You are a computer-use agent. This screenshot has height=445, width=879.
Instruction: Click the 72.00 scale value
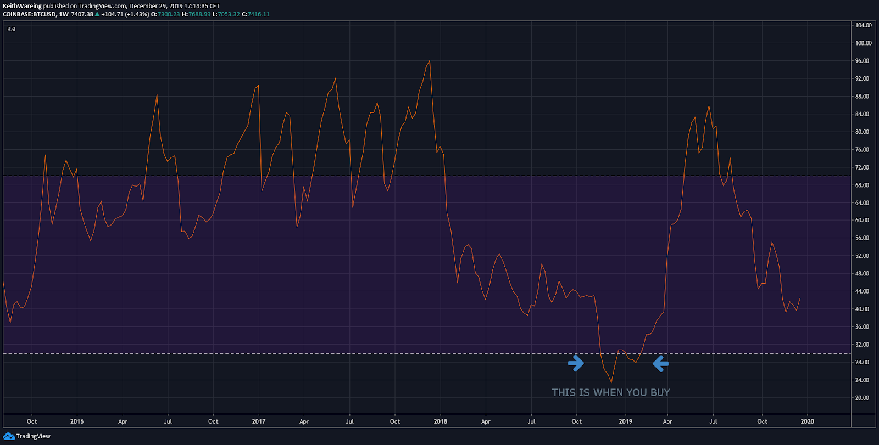862,167
